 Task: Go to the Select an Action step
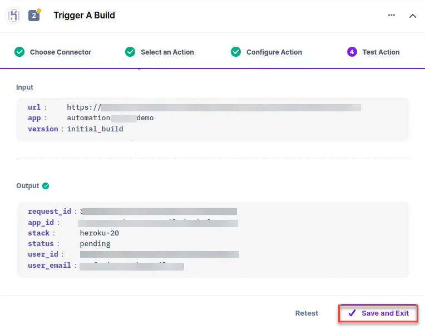tap(167, 52)
